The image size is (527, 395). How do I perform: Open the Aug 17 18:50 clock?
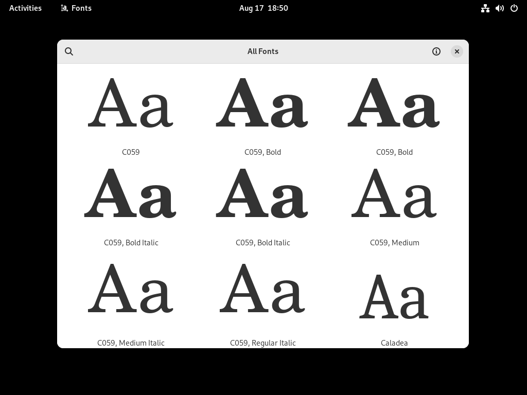pos(263,8)
